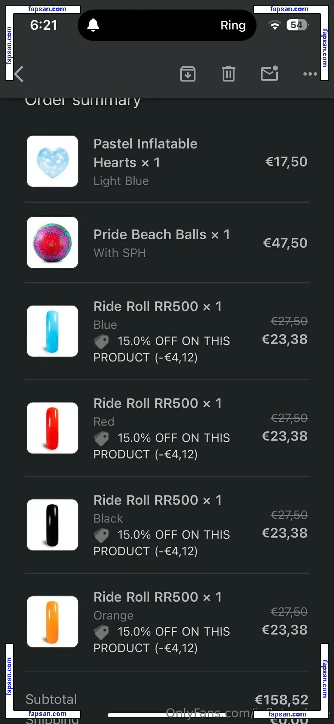Tap the blue Ride Roll RR500 image
The image size is (334, 724).
pyautogui.click(x=52, y=331)
